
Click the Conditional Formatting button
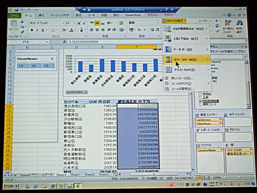[174, 21]
